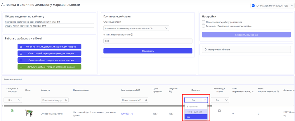Open product code link 1066897170

coord(127,114)
